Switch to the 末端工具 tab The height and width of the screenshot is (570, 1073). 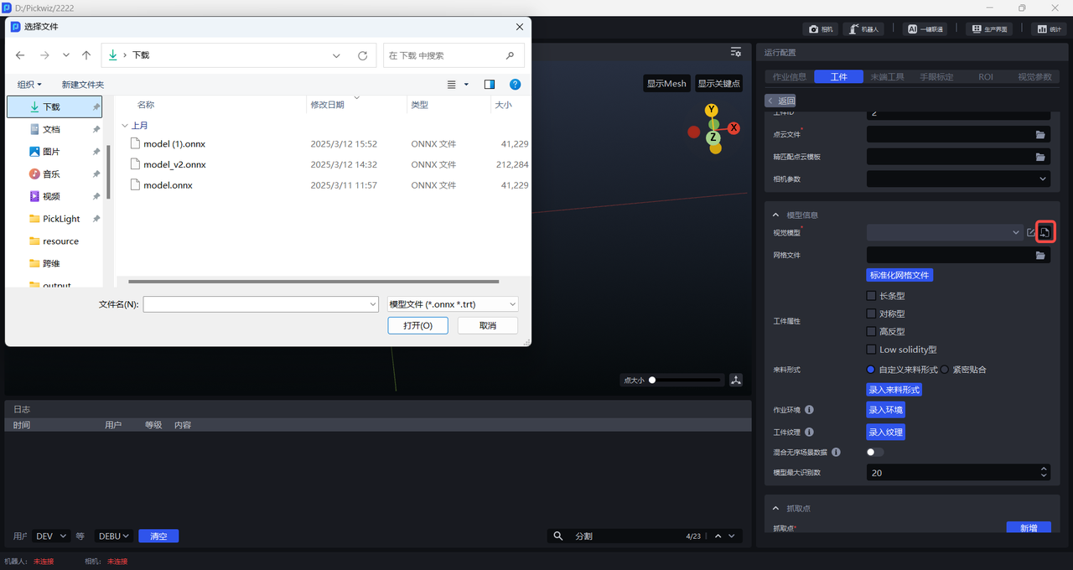point(887,76)
